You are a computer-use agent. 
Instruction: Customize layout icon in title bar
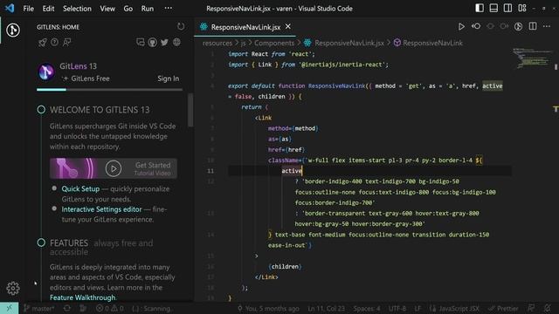(x=522, y=8)
